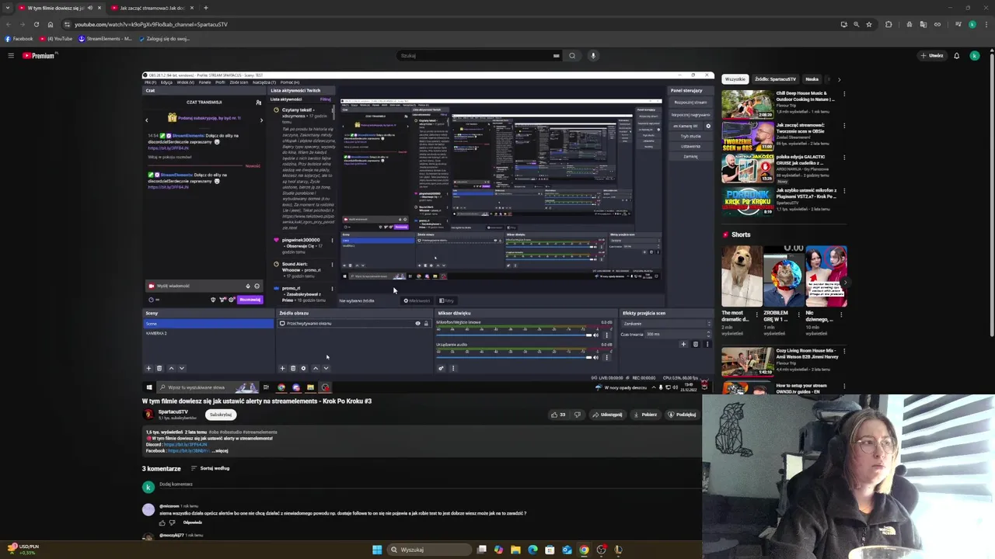Click the Subskrybuj button
Screen dimensions: 995x559
pos(221,415)
